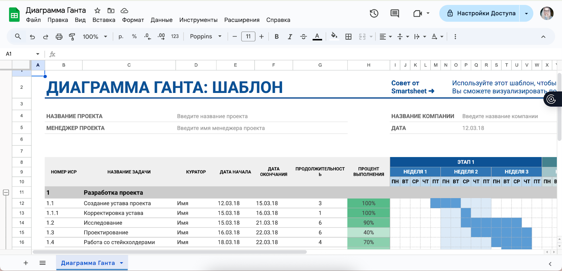Open the comments icon
562x271 pixels.
[394, 13]
